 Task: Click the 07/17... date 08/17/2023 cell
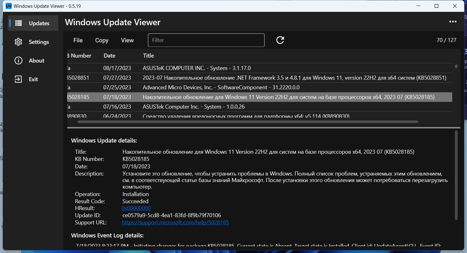117,68
